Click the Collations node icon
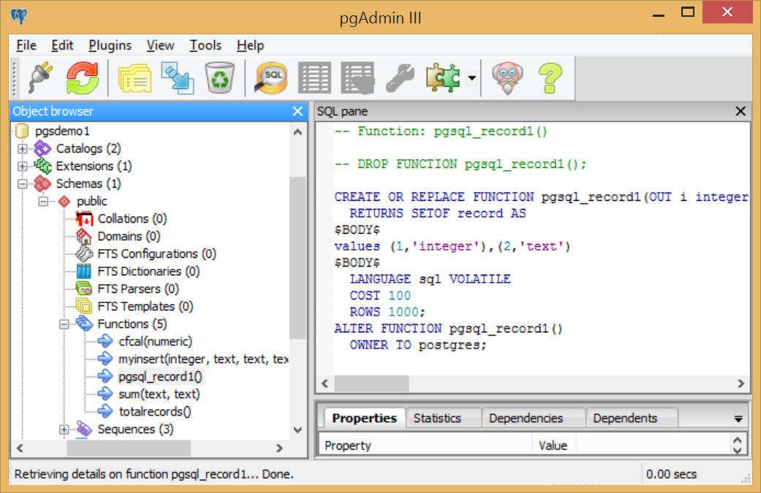This screenshot has width=761, height=493. (x=85, y=218)
